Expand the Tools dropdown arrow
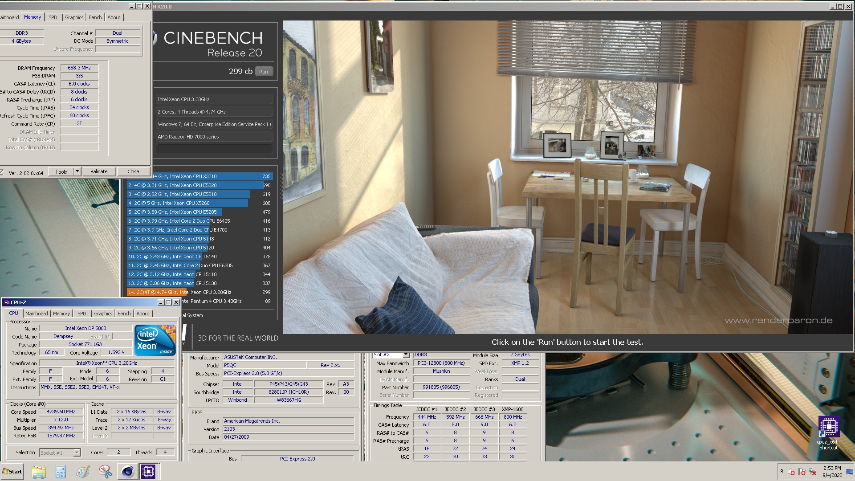The width and height of the screenshot is (855, 481). 77,171
